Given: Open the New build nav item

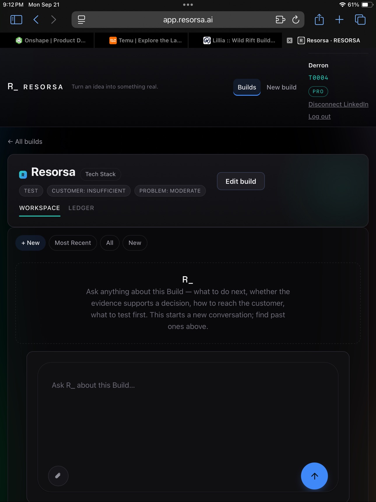Looking at the screenshot, I should pyautogui.click(x=281, y=87).
